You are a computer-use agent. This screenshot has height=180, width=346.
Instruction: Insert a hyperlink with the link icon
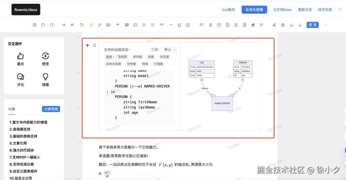pos(100,25)
